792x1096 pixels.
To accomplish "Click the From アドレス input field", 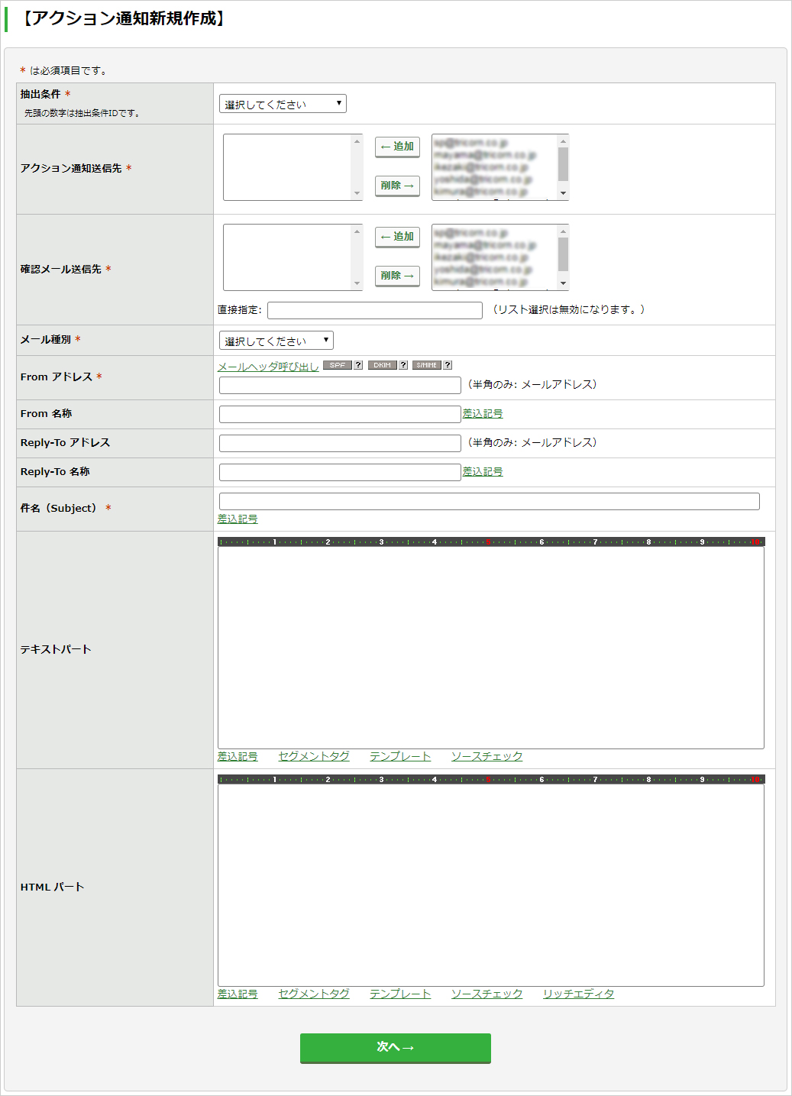I will 340,385.
